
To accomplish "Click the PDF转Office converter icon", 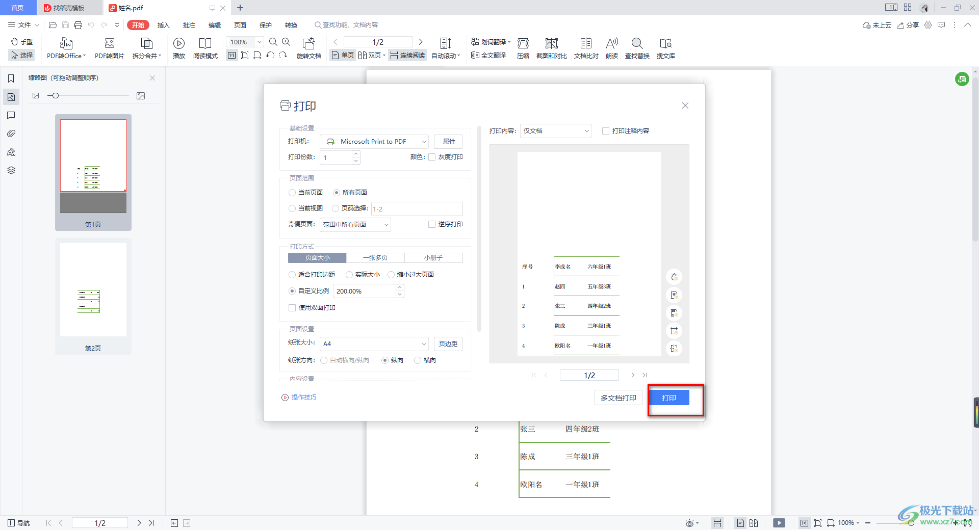I will click(x=66, y=43).
